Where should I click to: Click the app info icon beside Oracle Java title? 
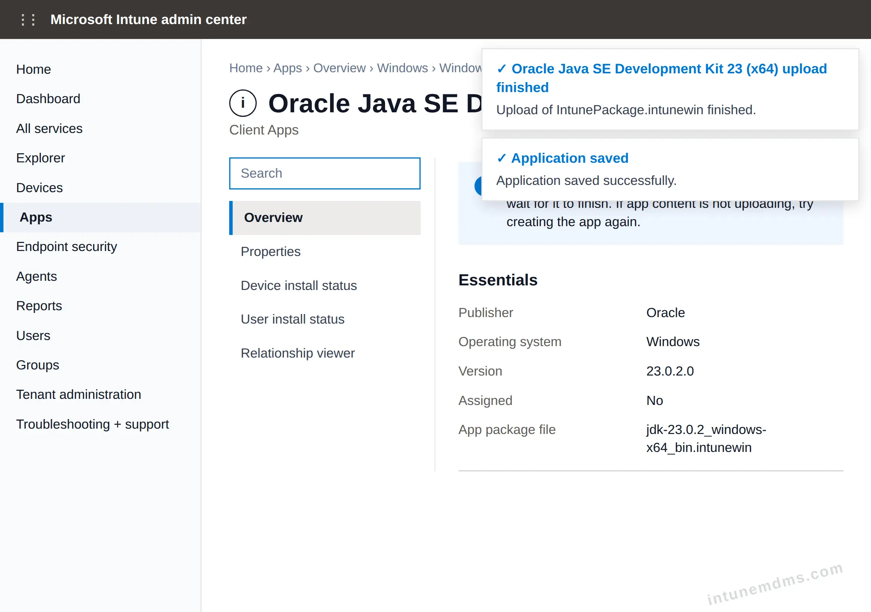tap(243, 103)
